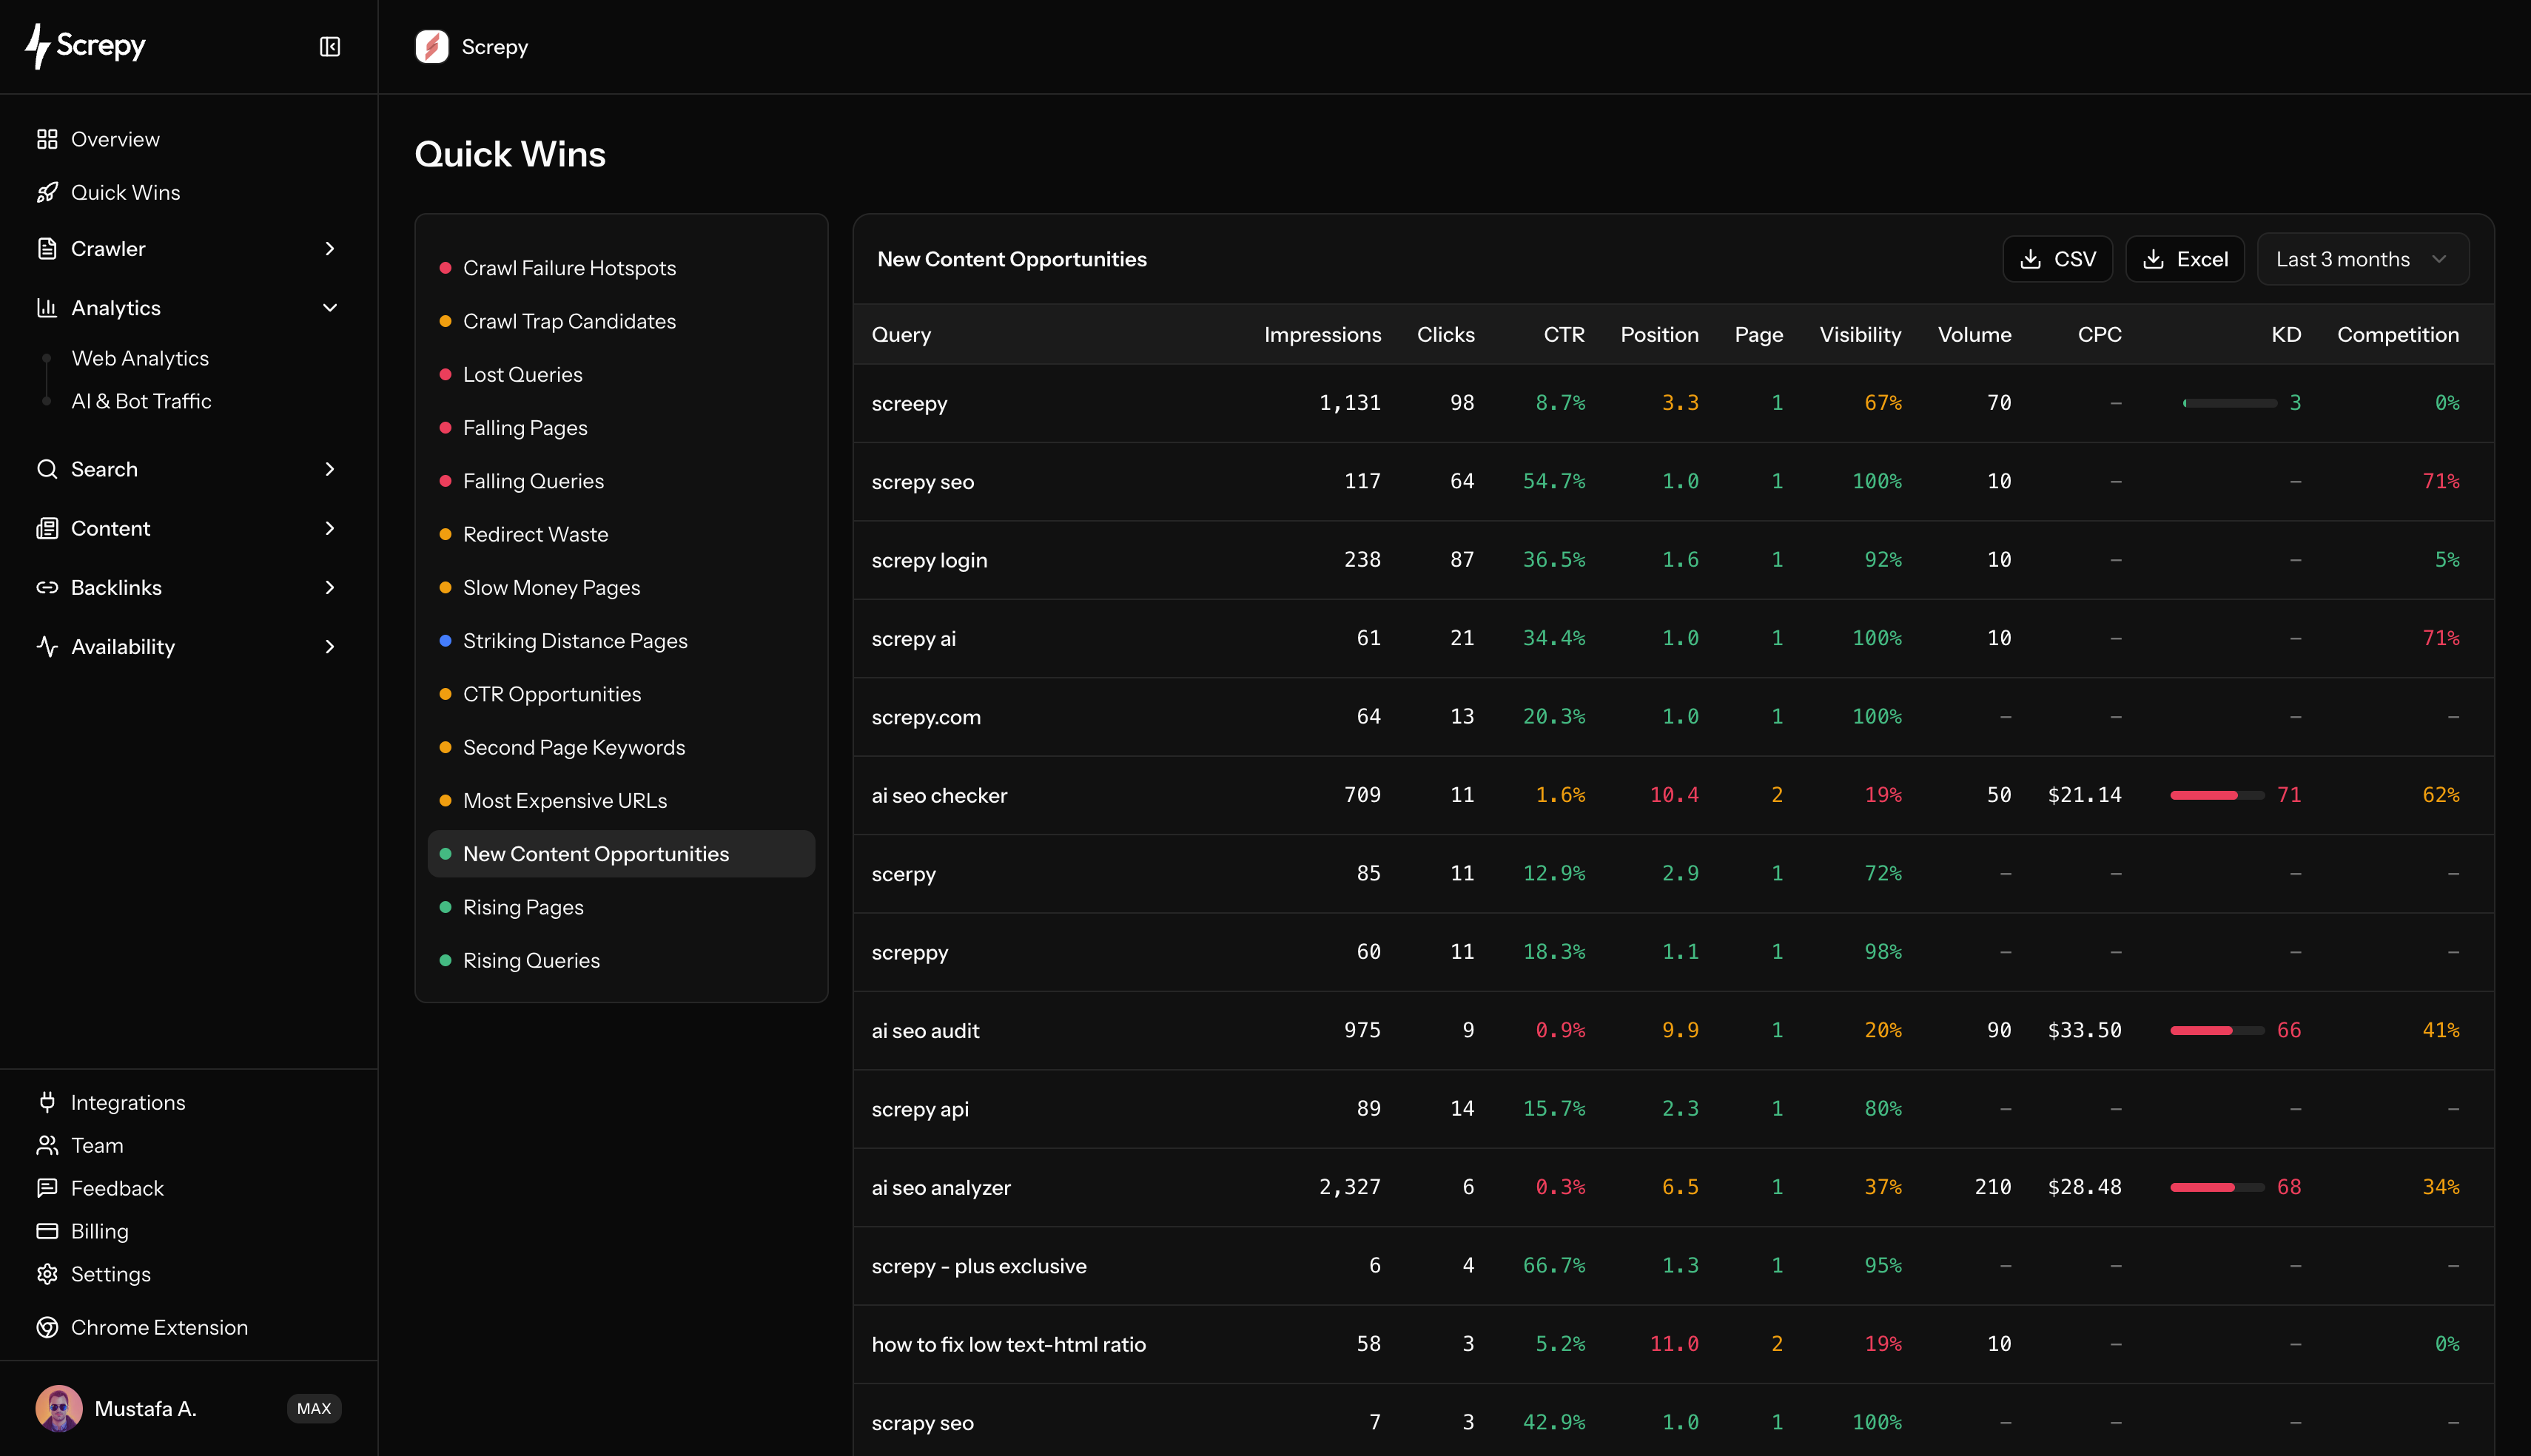
Task: Sort table by Clicks column header
Action: (1445, 334)
